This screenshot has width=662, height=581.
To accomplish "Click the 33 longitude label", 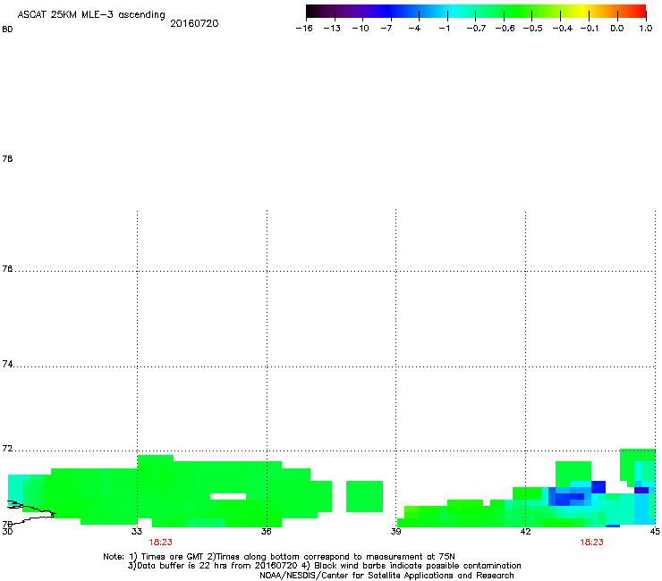I will (x=137, y=531).
